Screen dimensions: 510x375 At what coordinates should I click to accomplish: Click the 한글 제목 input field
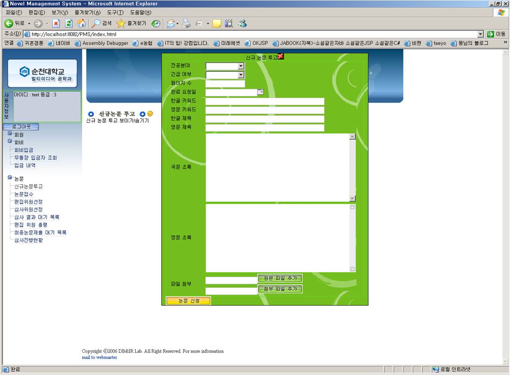coord(264,118)
